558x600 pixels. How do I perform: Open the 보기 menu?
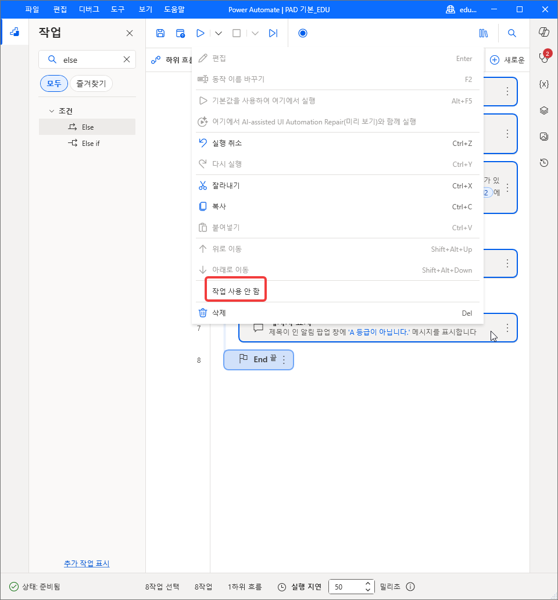pos(146,9)
